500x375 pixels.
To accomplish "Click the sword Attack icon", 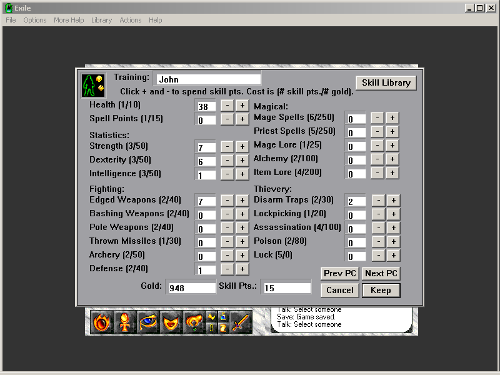I will pyautogui.click(x=241, y=322).
